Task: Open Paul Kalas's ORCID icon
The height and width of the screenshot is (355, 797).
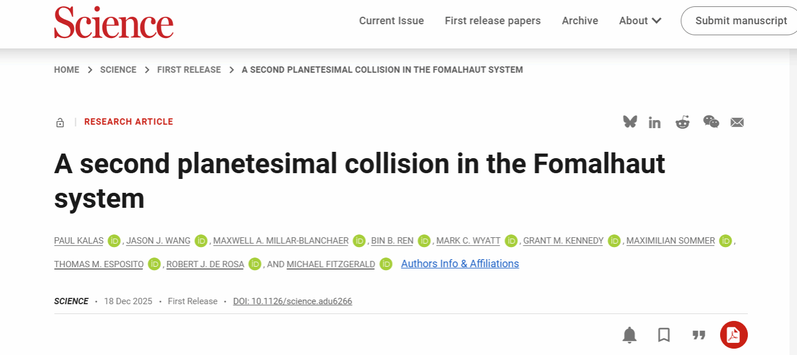Action: coord(114,241)
